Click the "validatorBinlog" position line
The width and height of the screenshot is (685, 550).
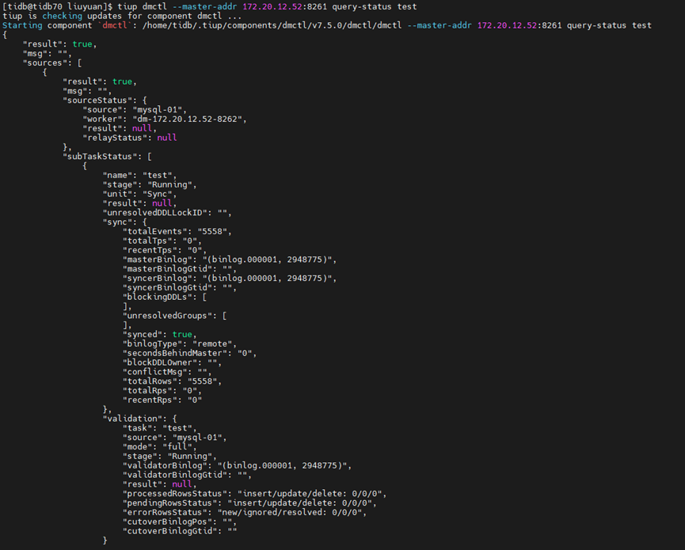[238, 465]
